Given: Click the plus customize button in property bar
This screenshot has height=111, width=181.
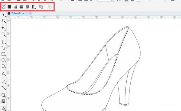Looking at the screenshot, I should click(x=50, y=7).
